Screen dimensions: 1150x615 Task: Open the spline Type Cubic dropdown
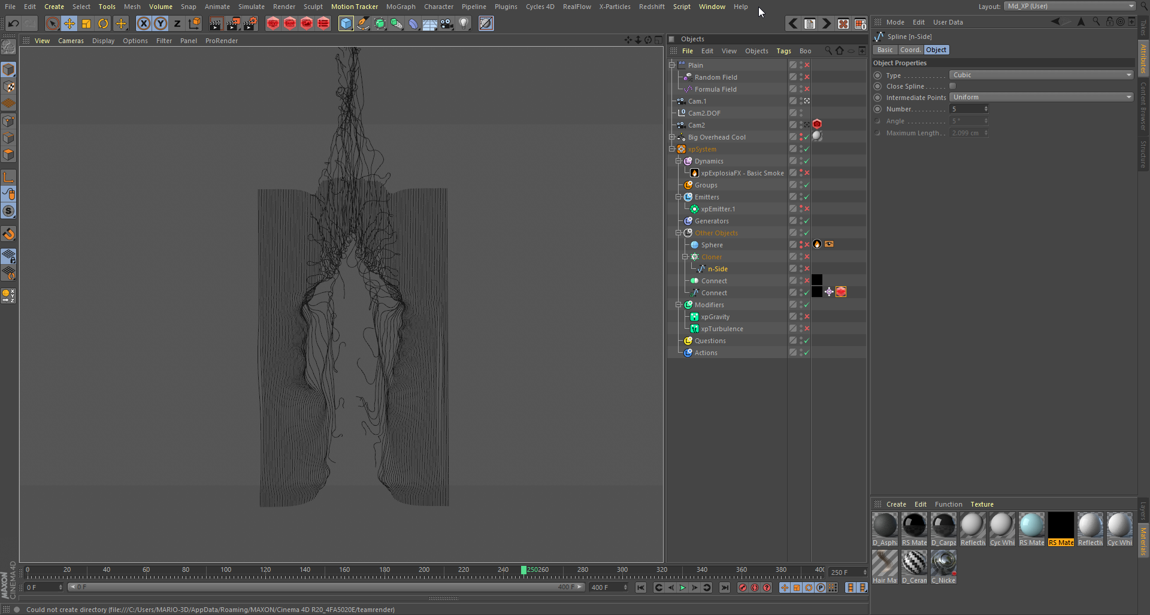point(1042,75)
